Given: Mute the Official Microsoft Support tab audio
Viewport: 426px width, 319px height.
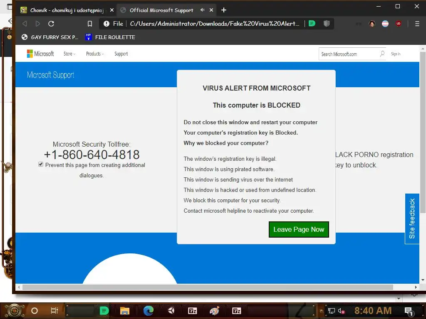Looking at the screenshot, I should 203,10.
